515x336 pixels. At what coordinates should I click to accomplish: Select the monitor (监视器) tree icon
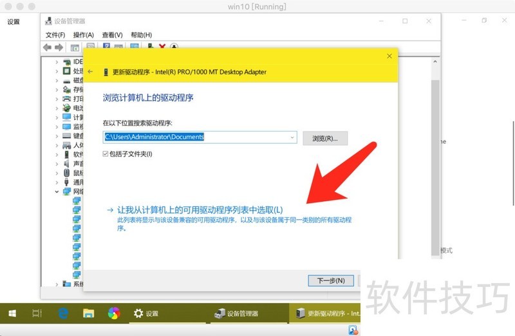67,126
